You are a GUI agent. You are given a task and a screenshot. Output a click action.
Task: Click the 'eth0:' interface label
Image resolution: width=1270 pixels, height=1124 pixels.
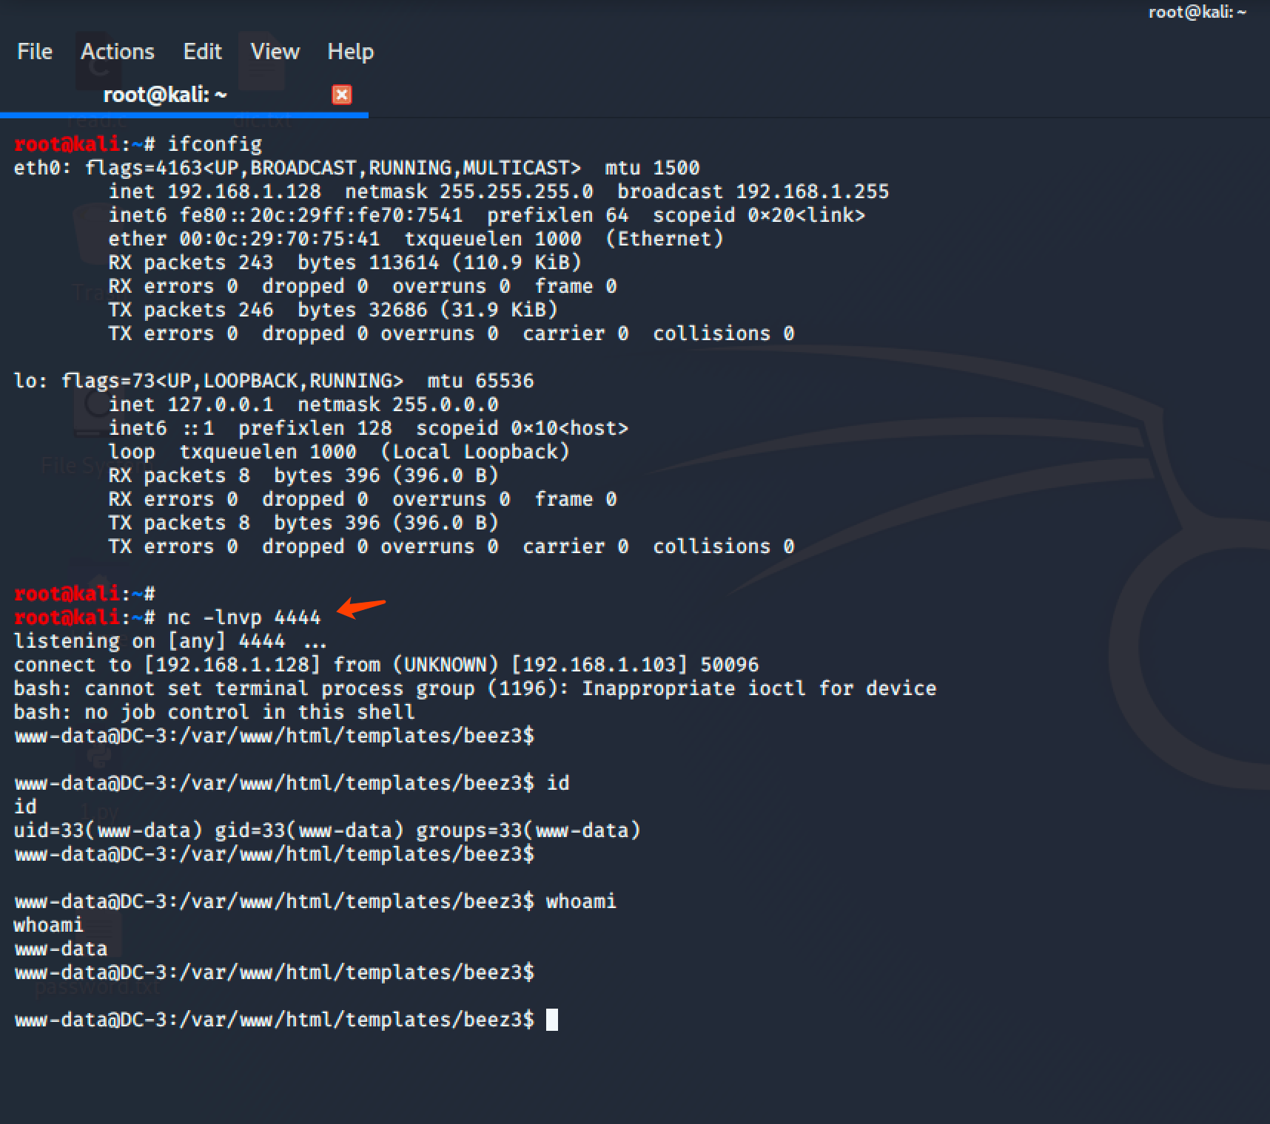coord(42,168)
